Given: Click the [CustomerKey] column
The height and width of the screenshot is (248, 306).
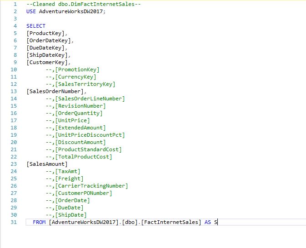Looking at the screenshot, I should point(47,62).
